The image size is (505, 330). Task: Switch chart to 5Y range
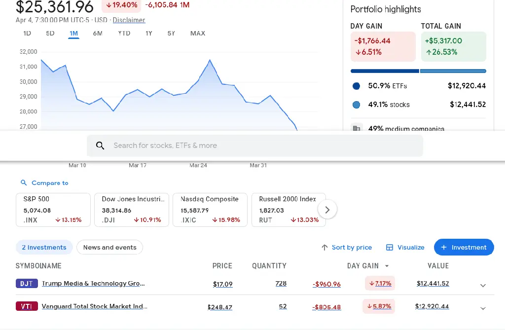click(x=171, y=34)
